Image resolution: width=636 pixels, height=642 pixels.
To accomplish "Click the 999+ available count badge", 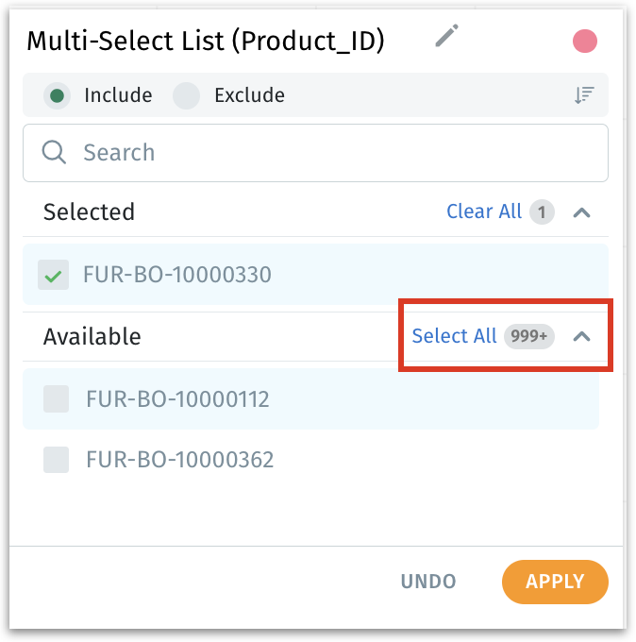I will point(529,336).
